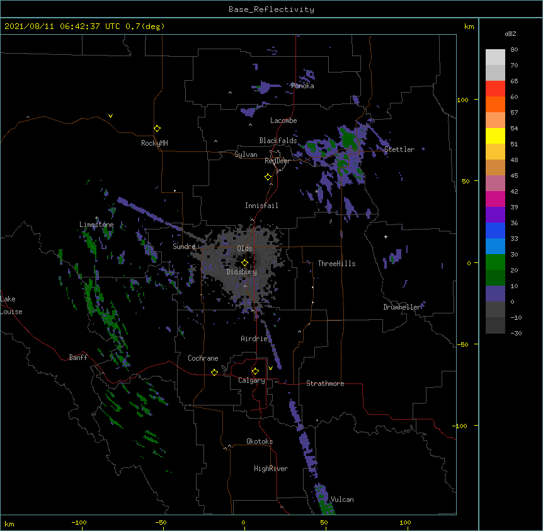This screenshot has height=531, width=543.
Task: Click the Sylvan label
Action: 246,155
